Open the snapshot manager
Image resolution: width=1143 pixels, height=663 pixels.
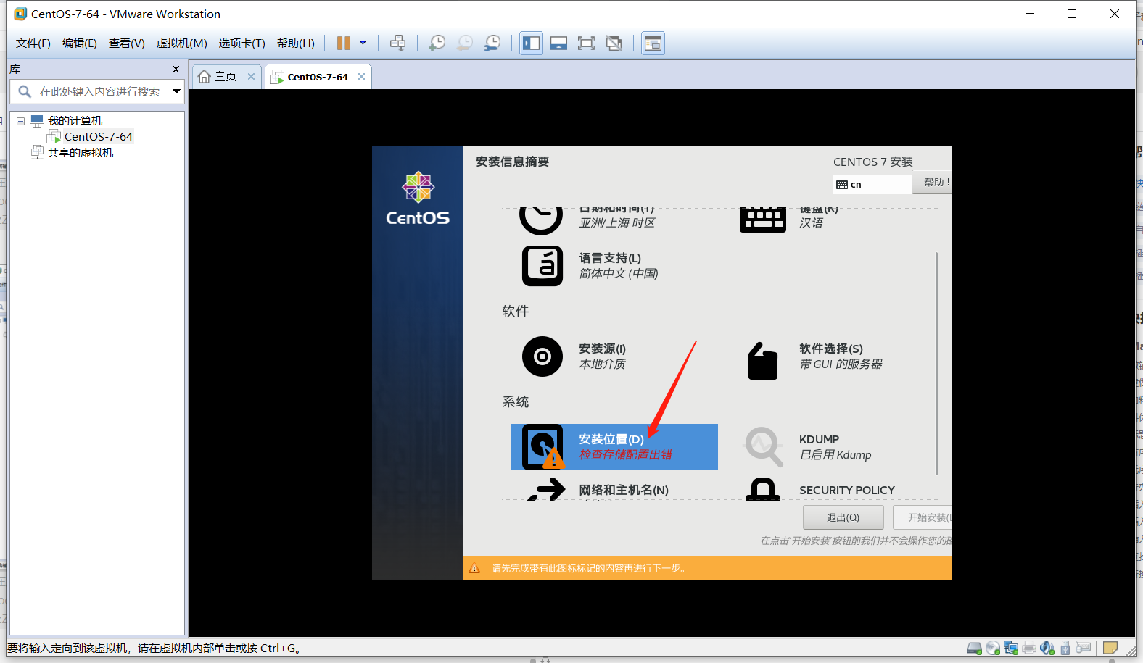coord(492,43)
